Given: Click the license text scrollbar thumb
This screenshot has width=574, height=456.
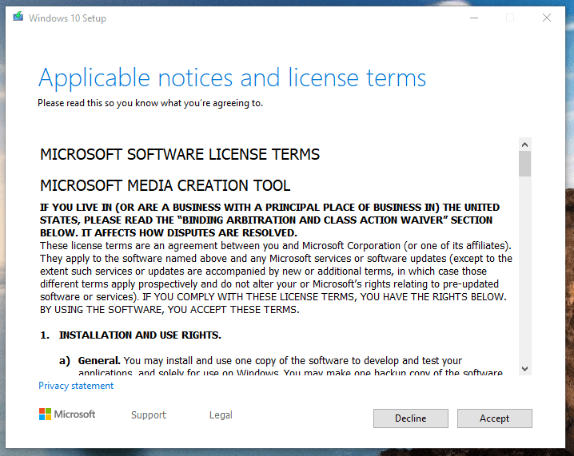Looking at the screenshot, I should click(x=524, y=164).
